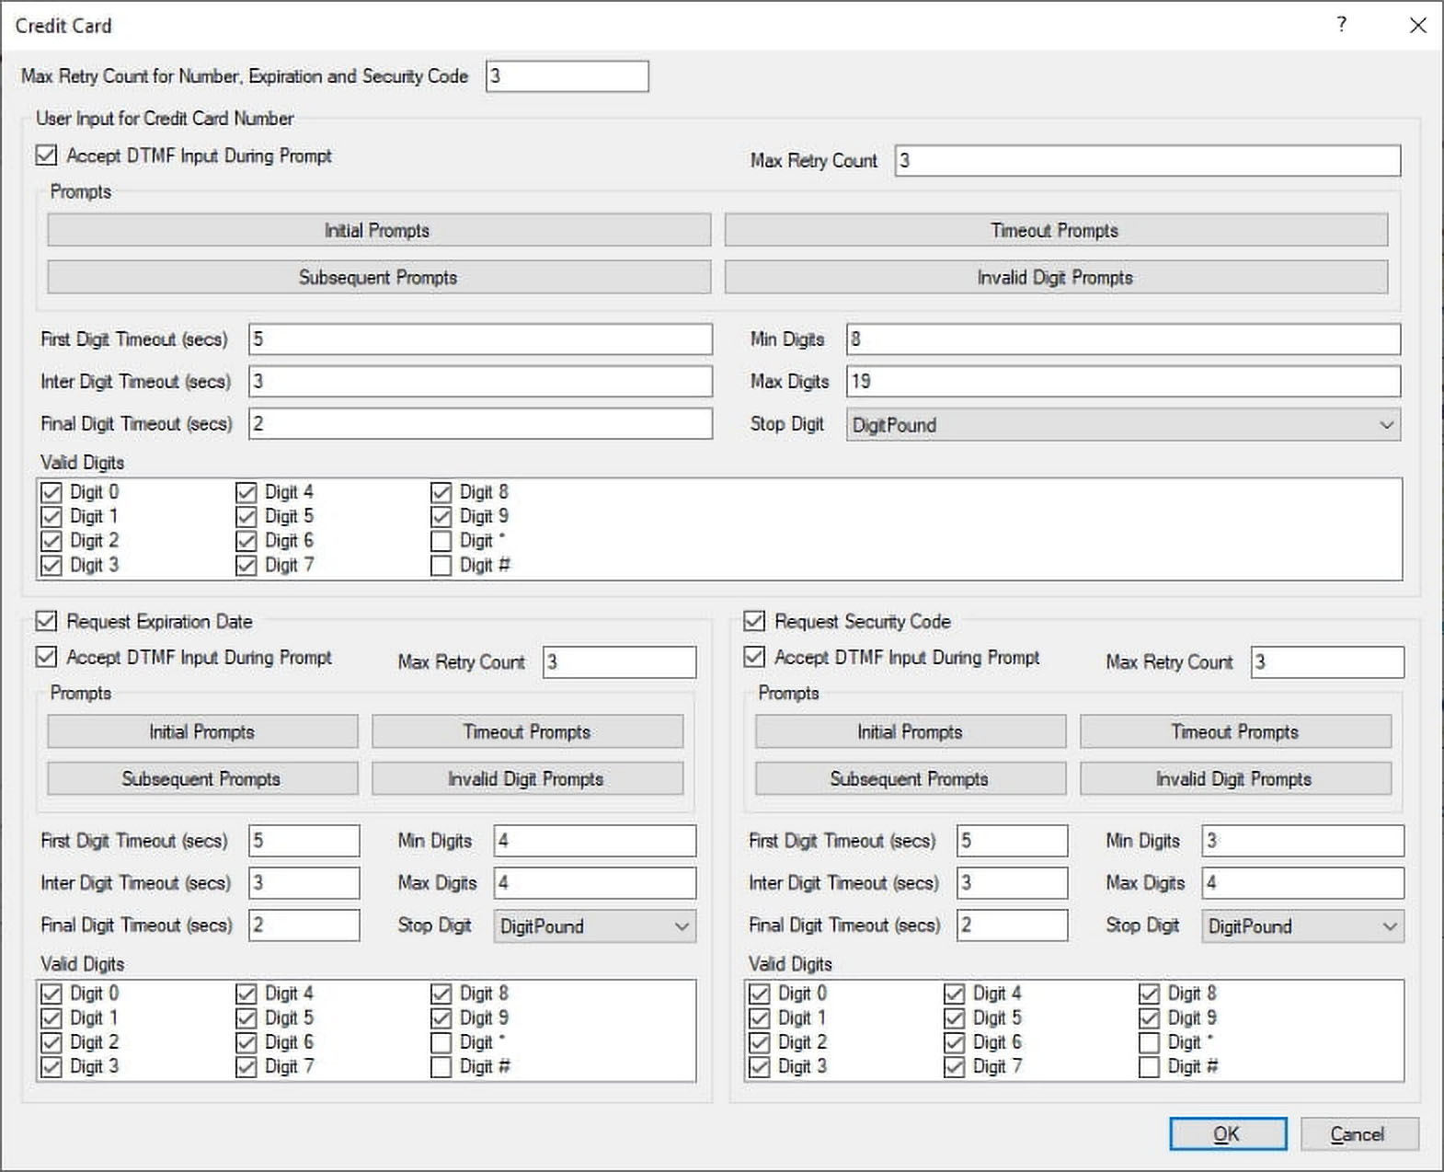Viewport: 1444px width, 1172px height.
Task: Uncheck Digit 9 in Credit Card Number valid digits
Action: [x=441, y=517]
